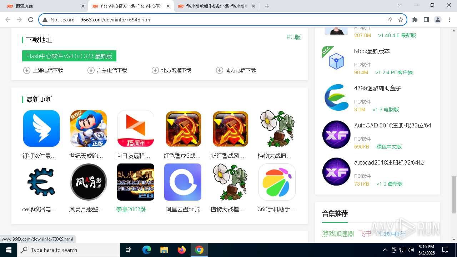Image resolution: width=457 pixels, height=257 pixels.
Task: Expand the tab search chevron
Action: tap(400, 5)
